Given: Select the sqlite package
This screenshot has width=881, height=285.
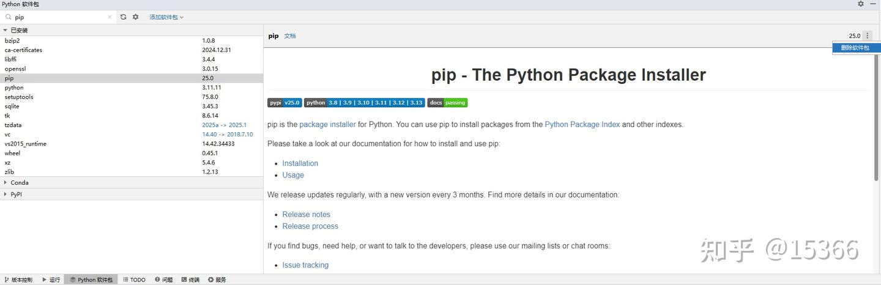Looking at the screenshot, I should (132, 106).
